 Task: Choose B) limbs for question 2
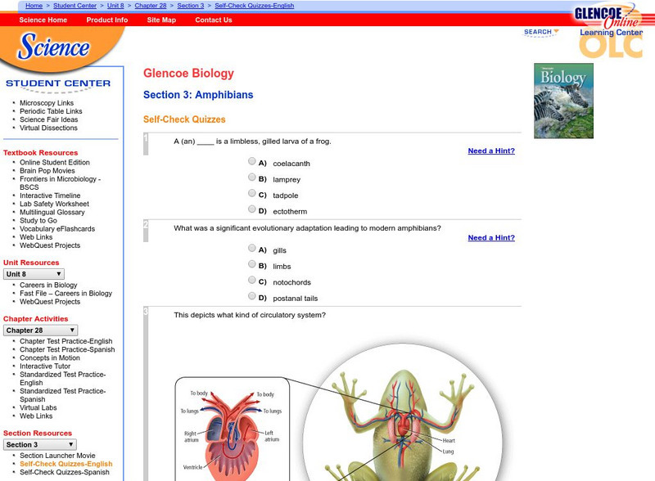click(252, 263)
